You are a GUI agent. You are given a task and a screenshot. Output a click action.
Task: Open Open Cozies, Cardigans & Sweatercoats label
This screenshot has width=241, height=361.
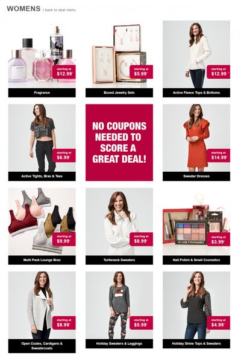click(x=42, y=346)
